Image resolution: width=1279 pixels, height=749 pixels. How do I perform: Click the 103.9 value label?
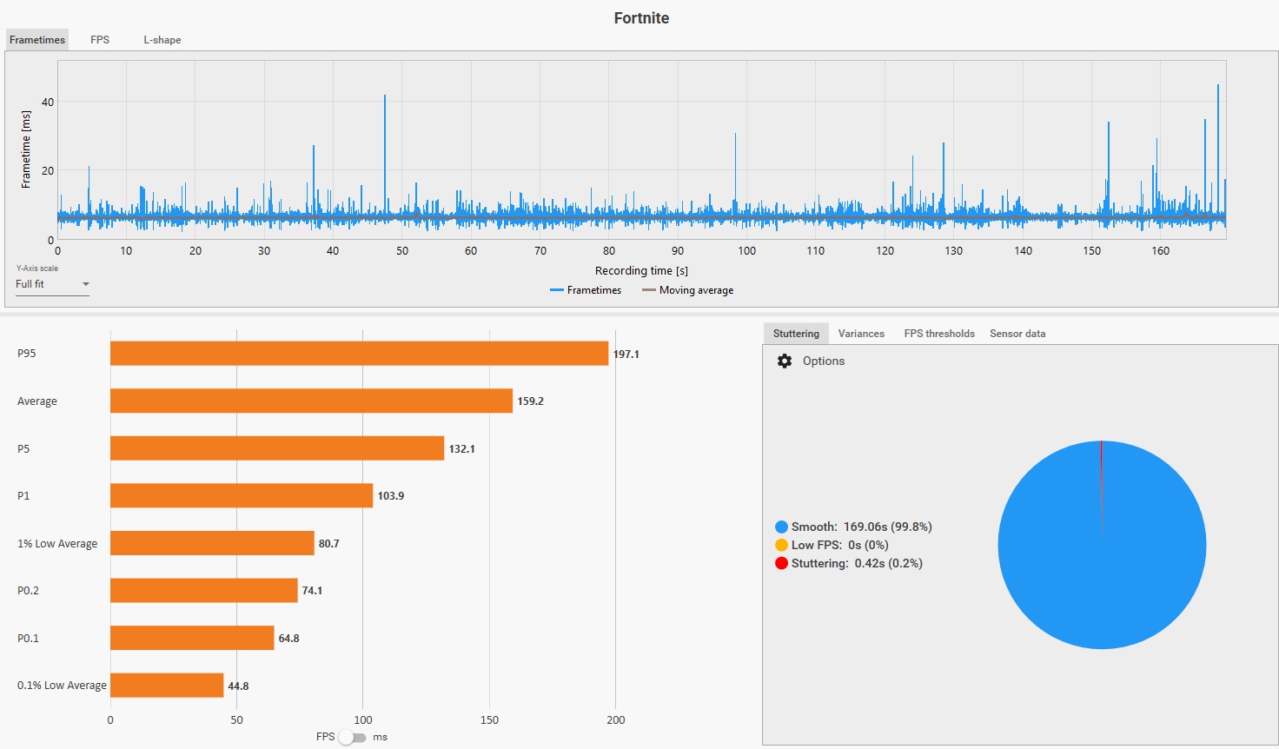tap(391, 496)
